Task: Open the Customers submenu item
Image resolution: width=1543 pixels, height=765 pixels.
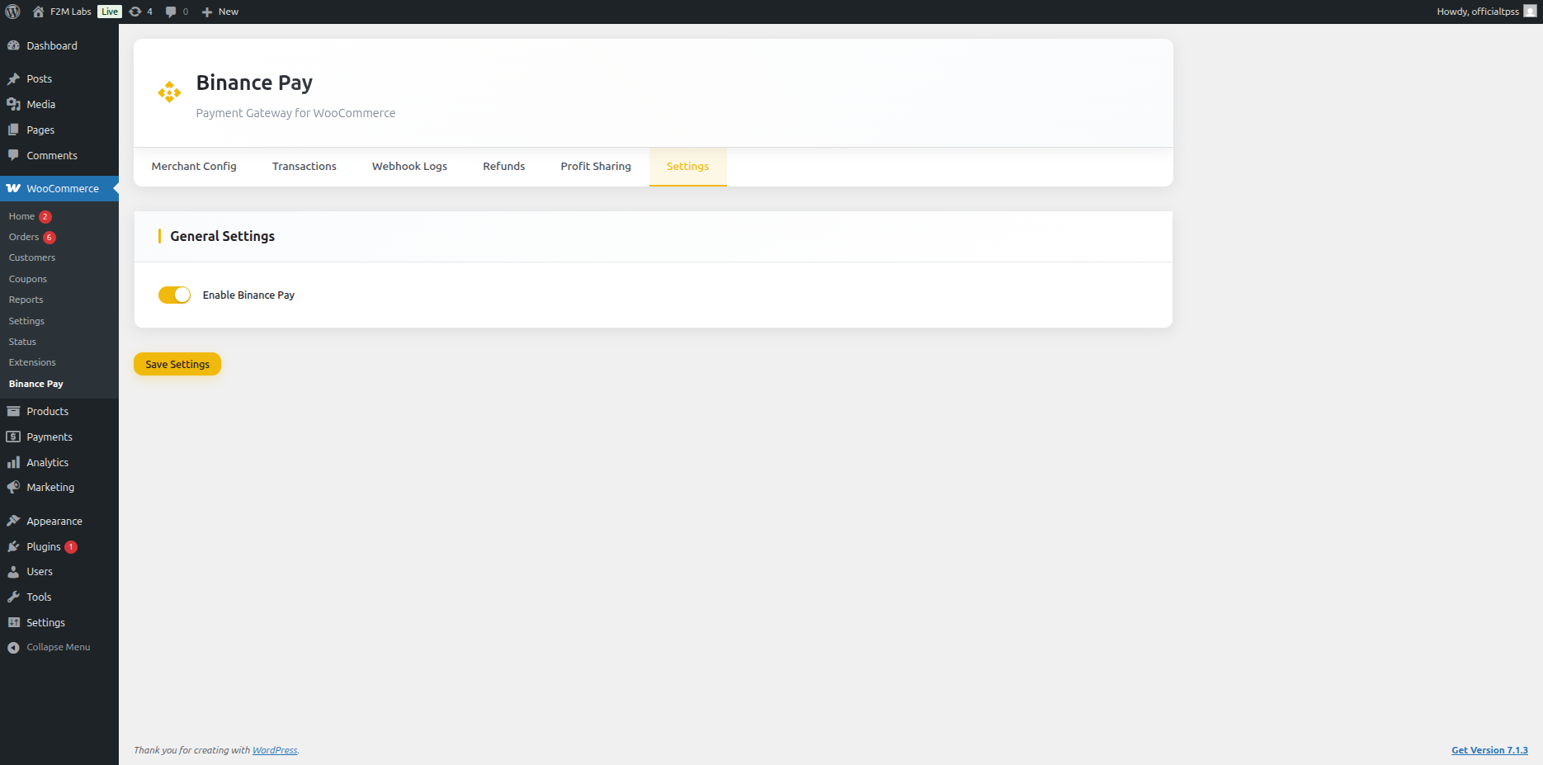Action: [32, 257]
